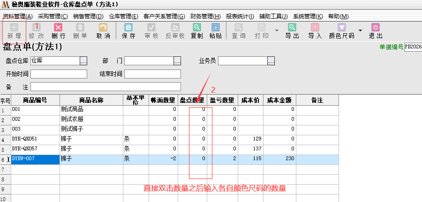Save the document with the 保存 icon

(x=128, y=31)
